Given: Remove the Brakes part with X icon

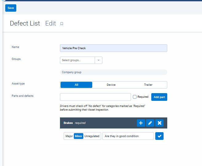Looking at the screenshot, I should point(159,123).
